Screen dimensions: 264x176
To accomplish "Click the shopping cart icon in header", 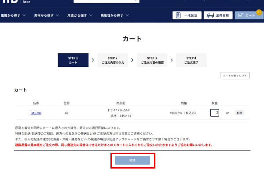I will pos(240,15).
